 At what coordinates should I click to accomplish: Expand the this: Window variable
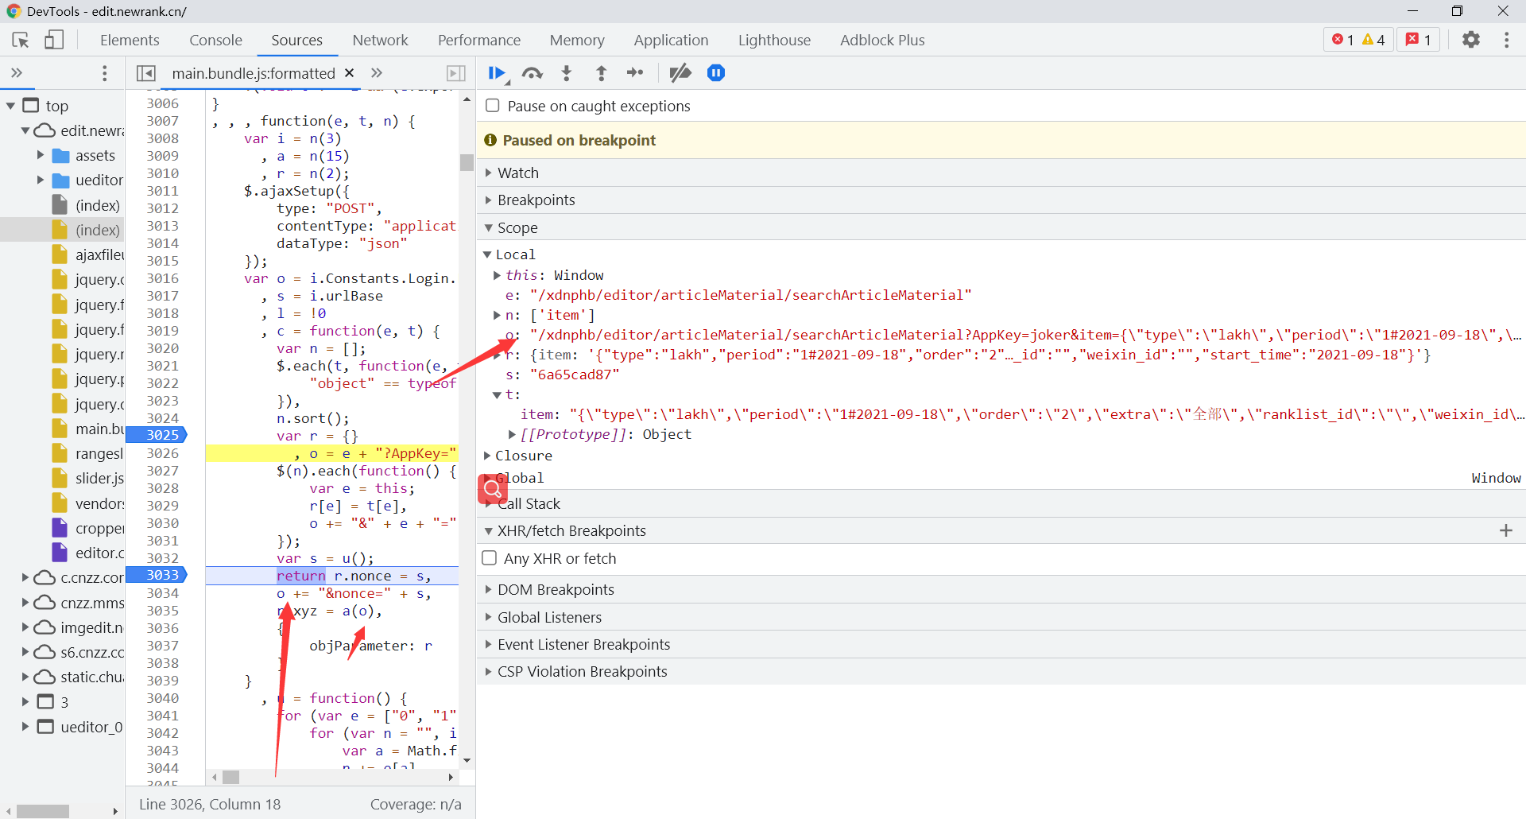tap(497, 275)
